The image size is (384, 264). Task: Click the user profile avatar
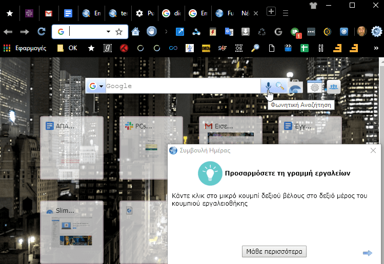pyautogui.click(x=362, y=32)
